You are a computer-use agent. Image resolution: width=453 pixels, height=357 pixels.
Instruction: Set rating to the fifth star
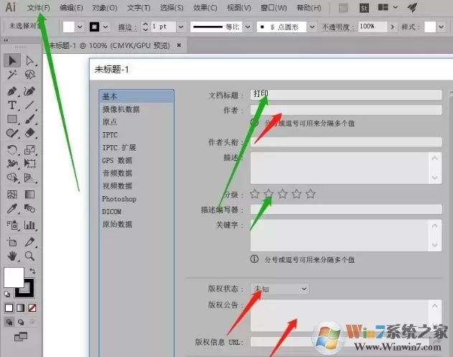(x=311, y=194)
